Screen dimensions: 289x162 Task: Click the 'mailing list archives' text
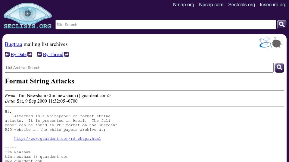click(45, 44)
